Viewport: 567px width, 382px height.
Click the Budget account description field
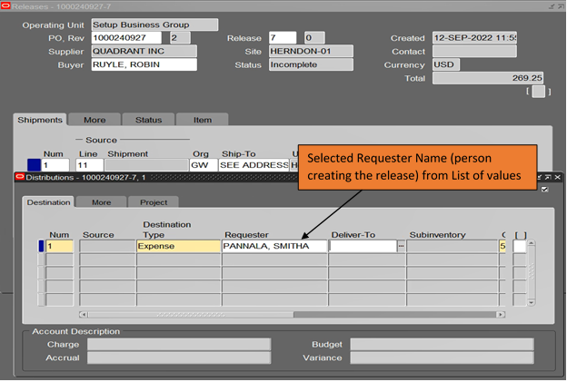[442, 345]
